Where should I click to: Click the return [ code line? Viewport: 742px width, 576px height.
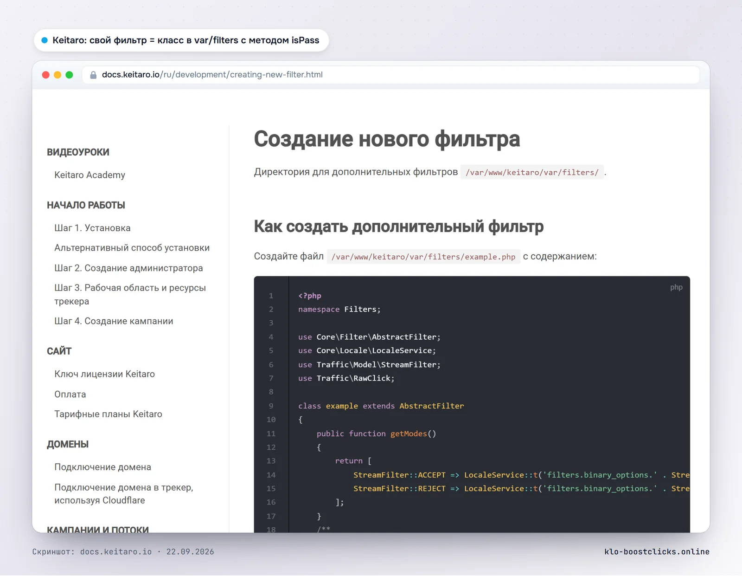[x=353, y=461]
